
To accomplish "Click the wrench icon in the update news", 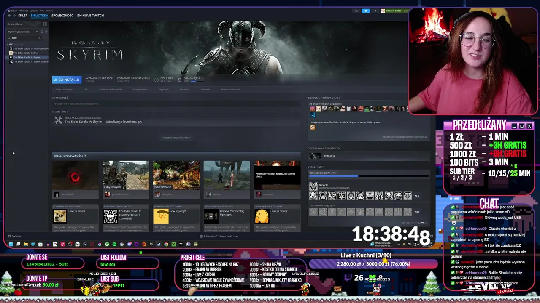I will (x=58, y=120).
